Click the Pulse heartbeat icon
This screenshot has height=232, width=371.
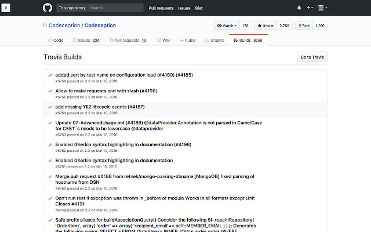pos(181,40)
